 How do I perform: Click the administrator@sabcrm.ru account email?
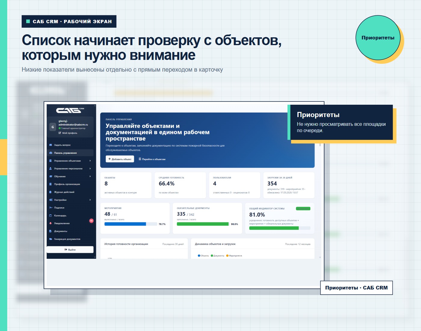(73, 123)
